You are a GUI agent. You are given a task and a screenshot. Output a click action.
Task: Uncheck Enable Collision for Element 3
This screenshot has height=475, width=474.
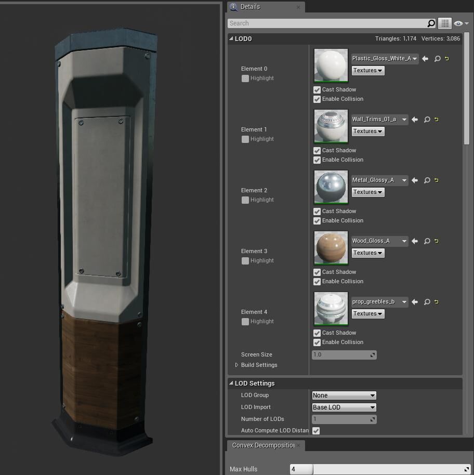[x=317, y=282]
